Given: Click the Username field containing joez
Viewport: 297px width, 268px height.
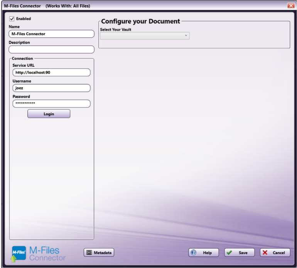Looking at the screenshot, I should tap(52, 88).
